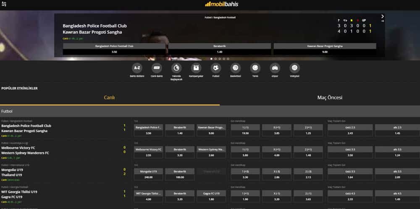Pick altı 4.5 at 1.49
Screen dimensions: 420x209
[x=397, y=196]
